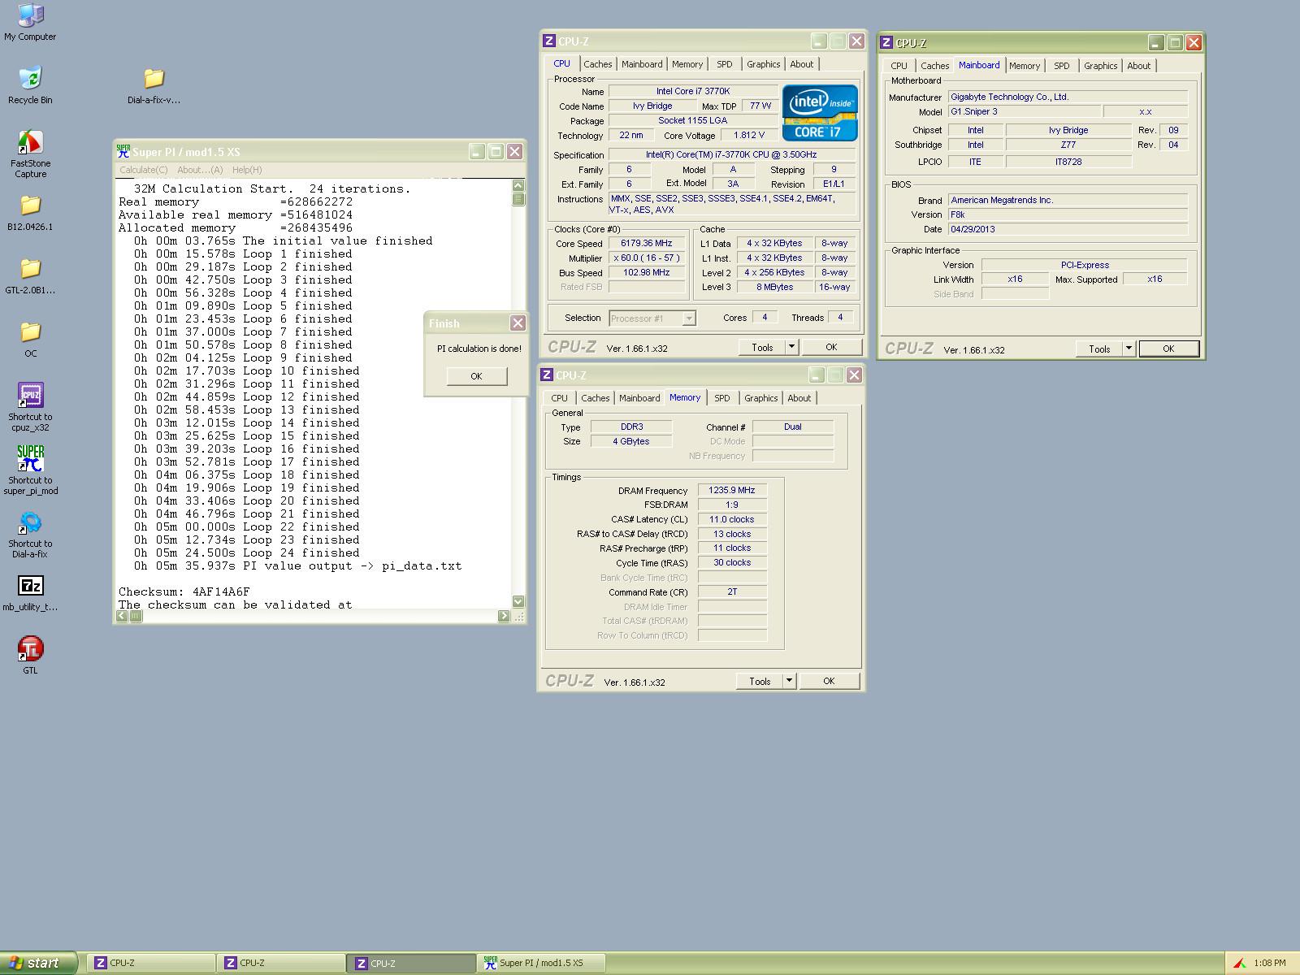The image size is (1300, 975).
Task: Click OK in CPU-Z Memory window
Action: point(829,681)
